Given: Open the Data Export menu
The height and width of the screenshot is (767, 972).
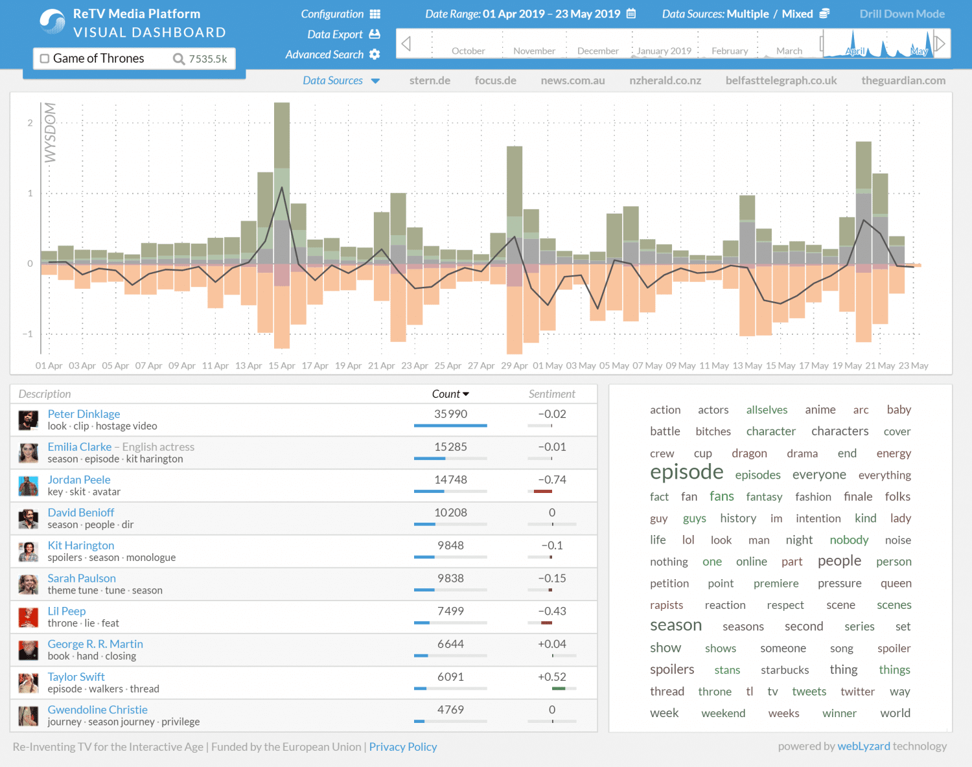Looking at the screenshot, I should coord(335,34).
